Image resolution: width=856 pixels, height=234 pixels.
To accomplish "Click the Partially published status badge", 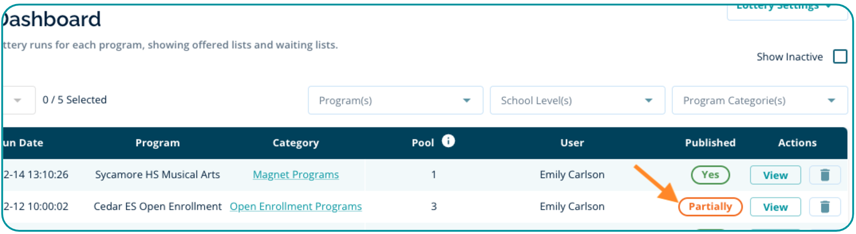I will [x=710, y=207].
